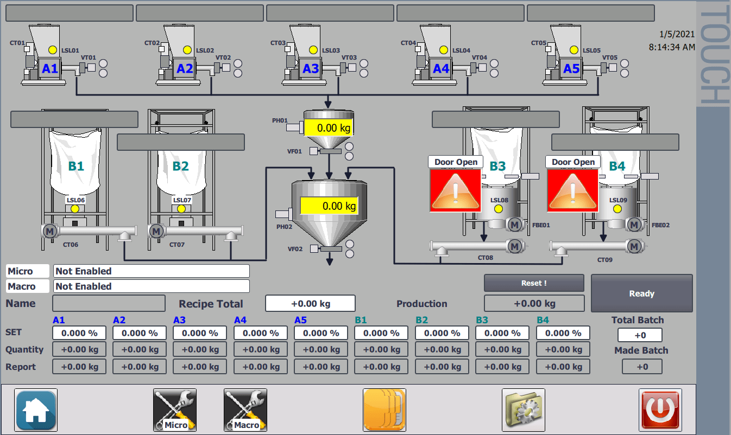731x435 pixels.
Task: Open the Macro settings wrench icon
Action: 245,410
